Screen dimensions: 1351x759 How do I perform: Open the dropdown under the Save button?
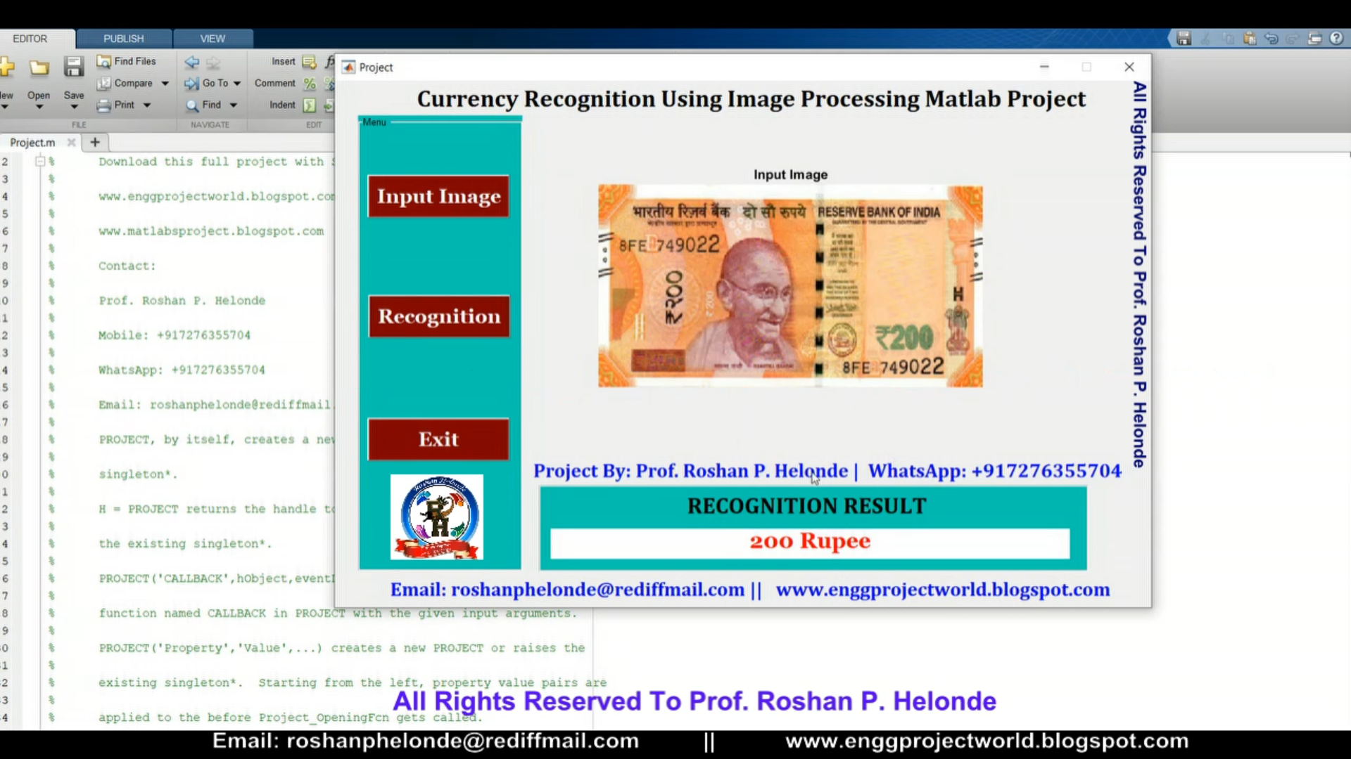click(x=74, y=107)
